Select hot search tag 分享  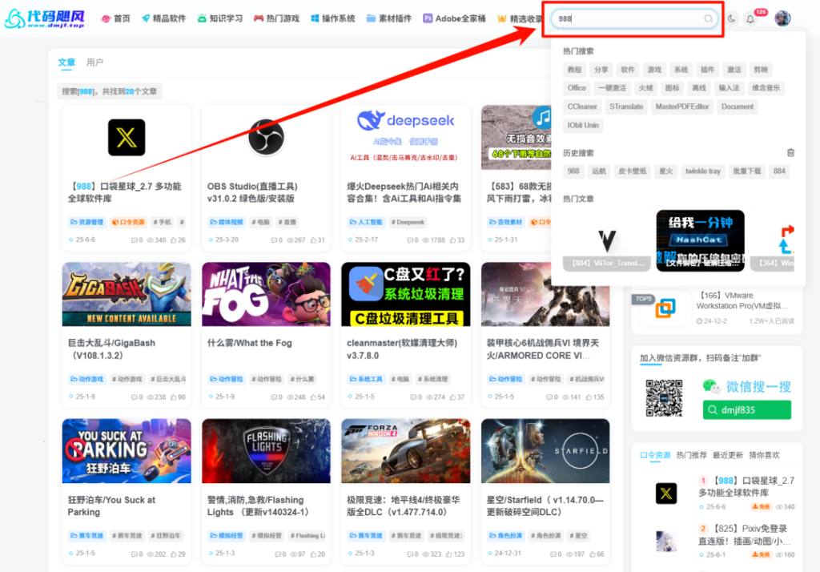pyautogui.click(x=601, y=70)
